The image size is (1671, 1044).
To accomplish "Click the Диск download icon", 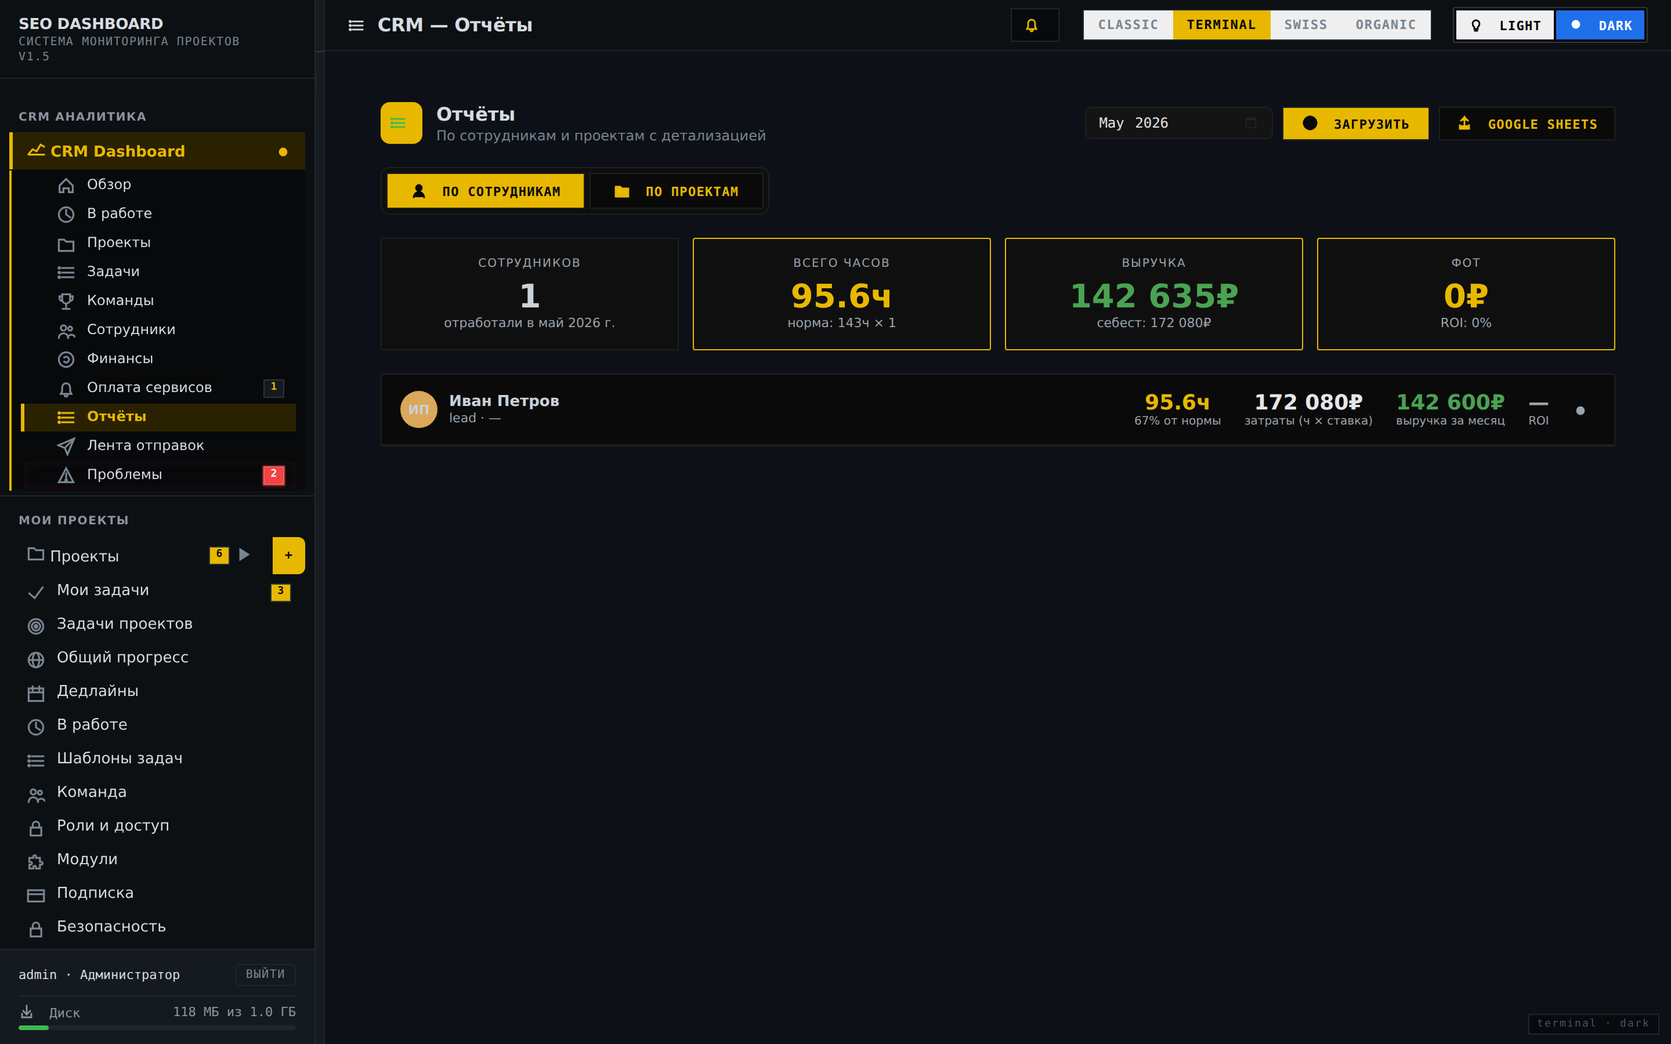I will click(27, 1012).
